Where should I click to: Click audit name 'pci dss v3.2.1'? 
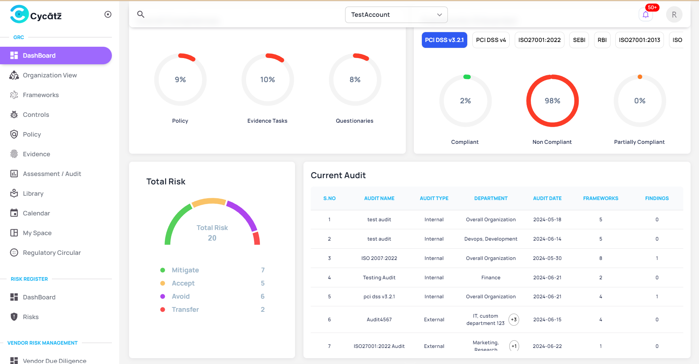click(x=379, y=296)
